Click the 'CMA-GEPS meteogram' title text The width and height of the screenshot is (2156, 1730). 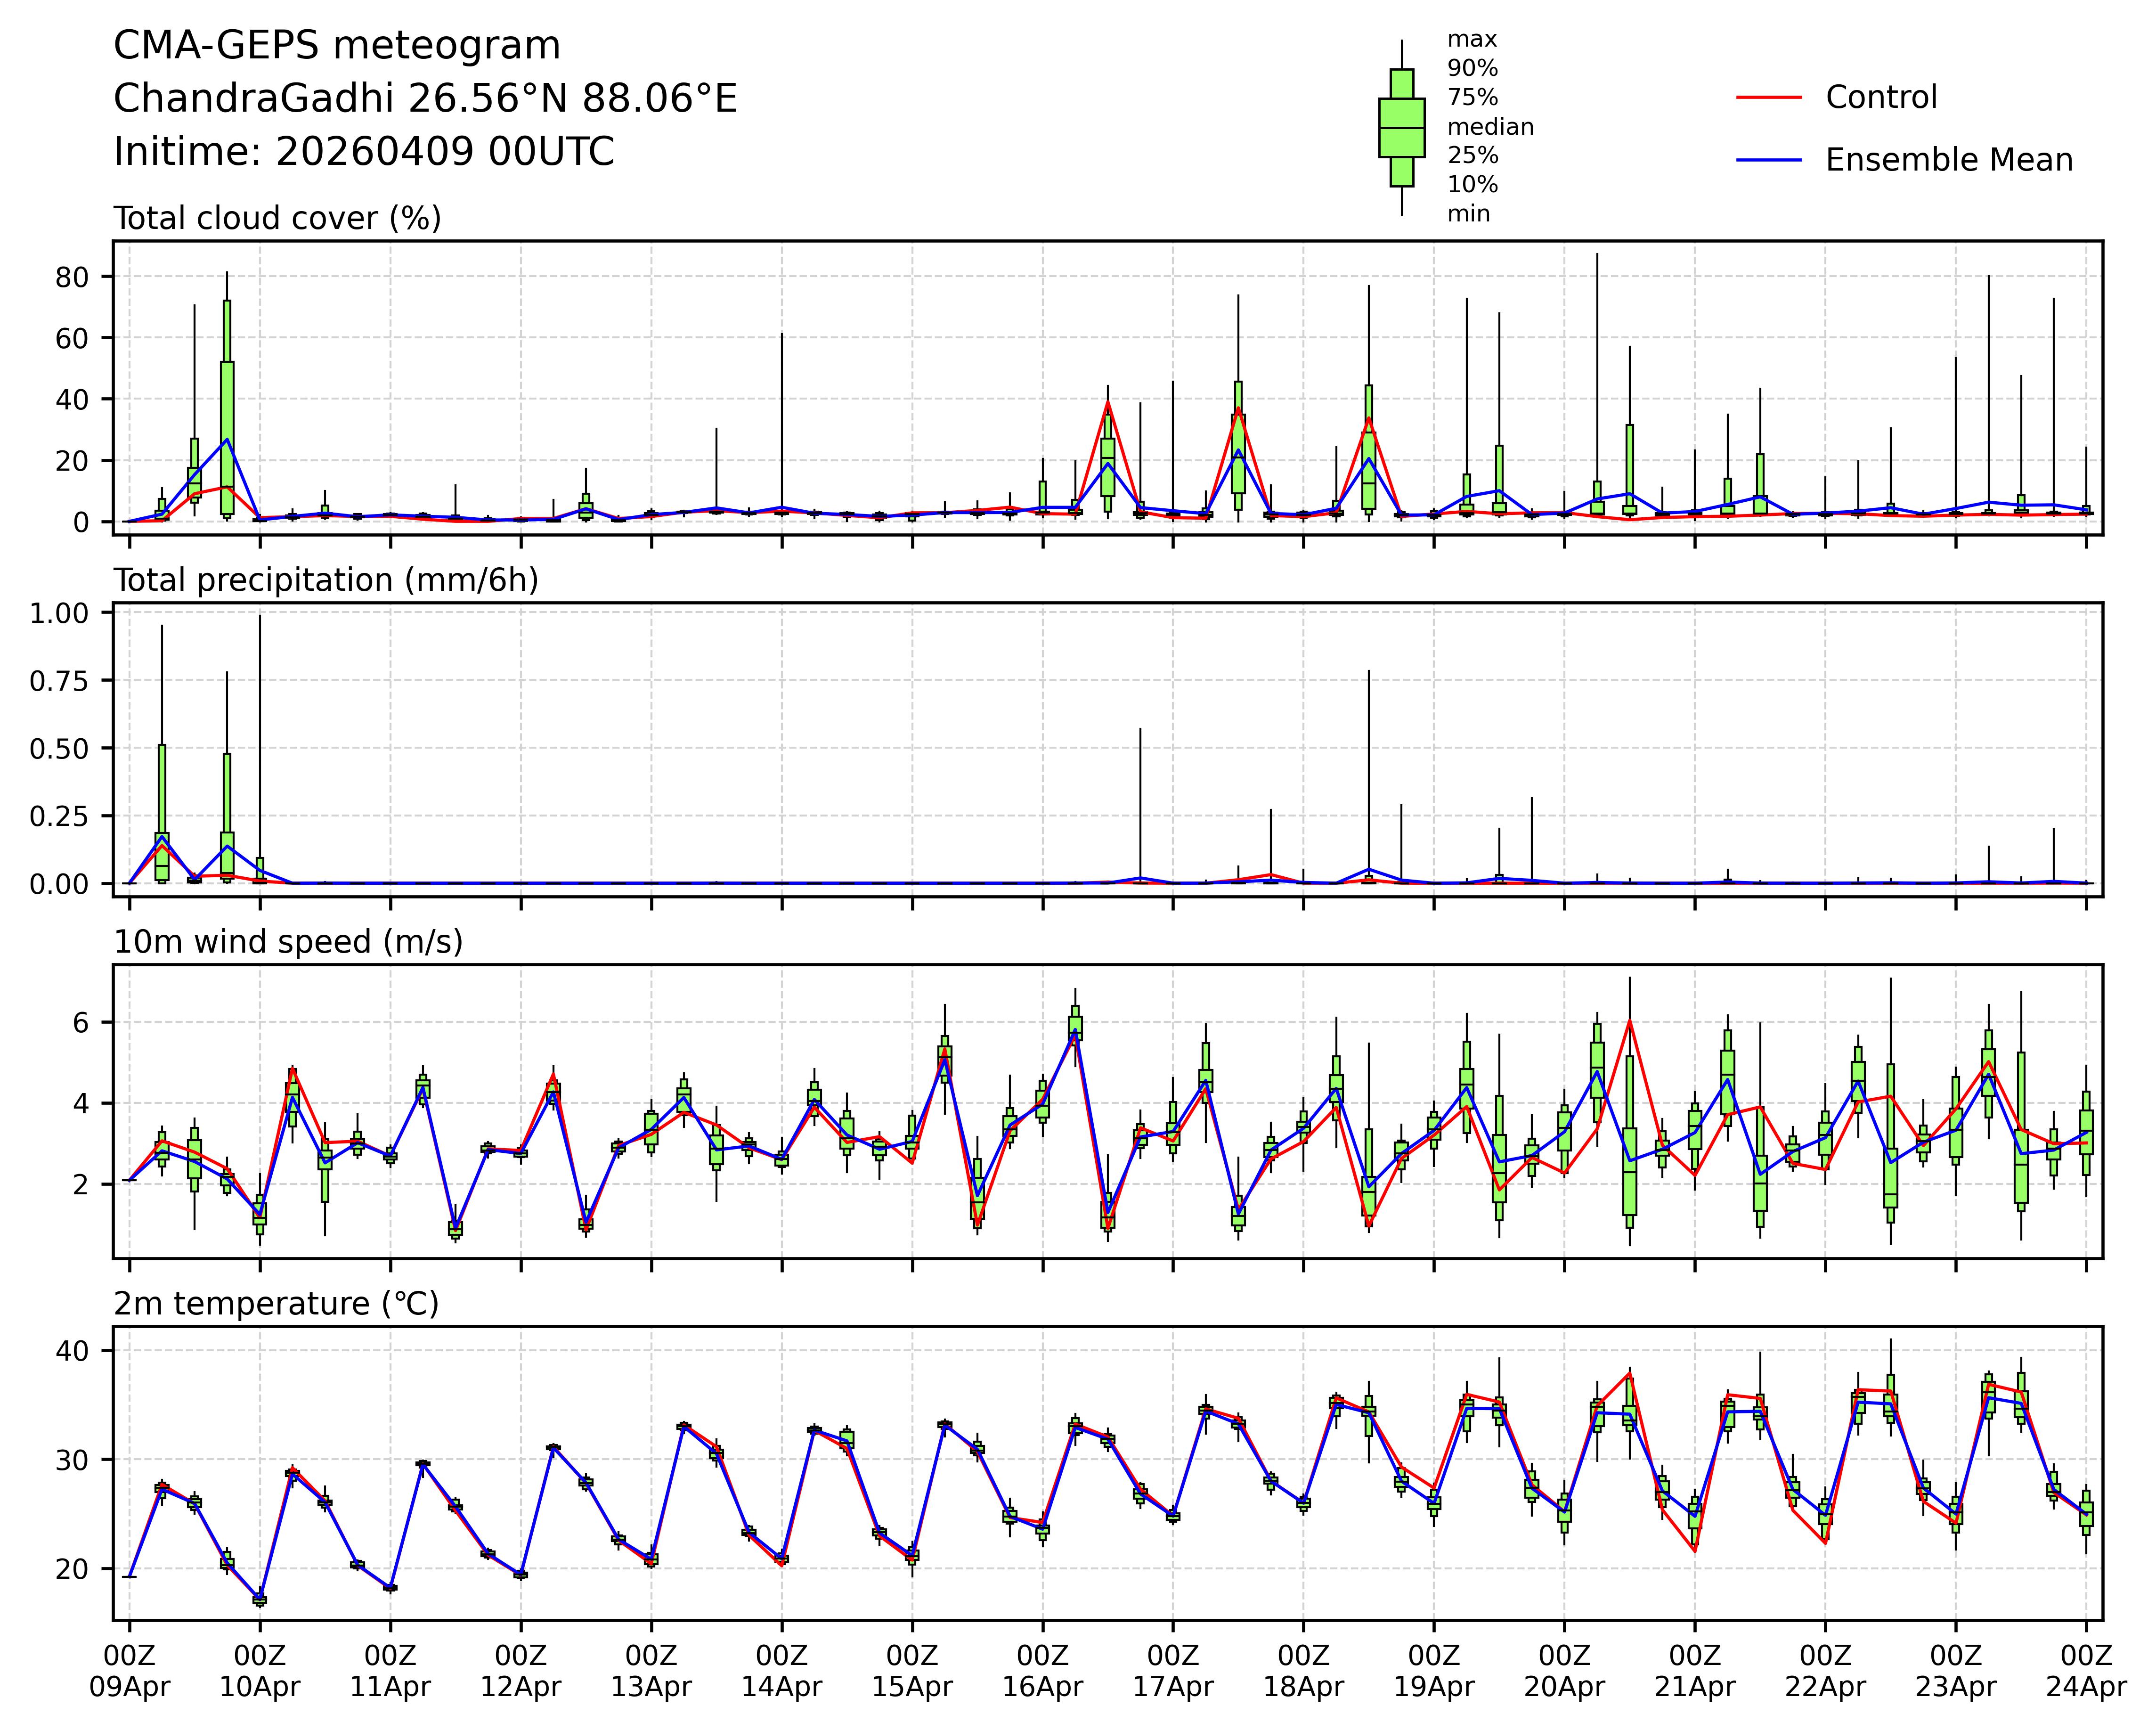point(337,46)
